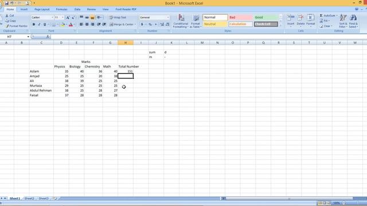Switch to the Formulas tab
The image size is (367, 206).
(x=61, y=9)
